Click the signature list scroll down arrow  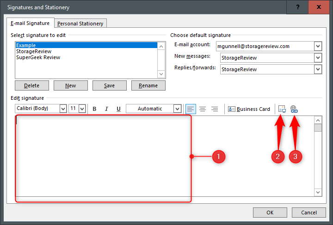coord(161,74)
